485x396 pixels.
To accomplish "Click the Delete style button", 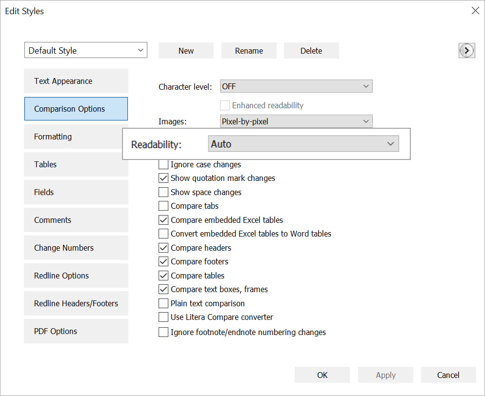I will coord(311,51).
